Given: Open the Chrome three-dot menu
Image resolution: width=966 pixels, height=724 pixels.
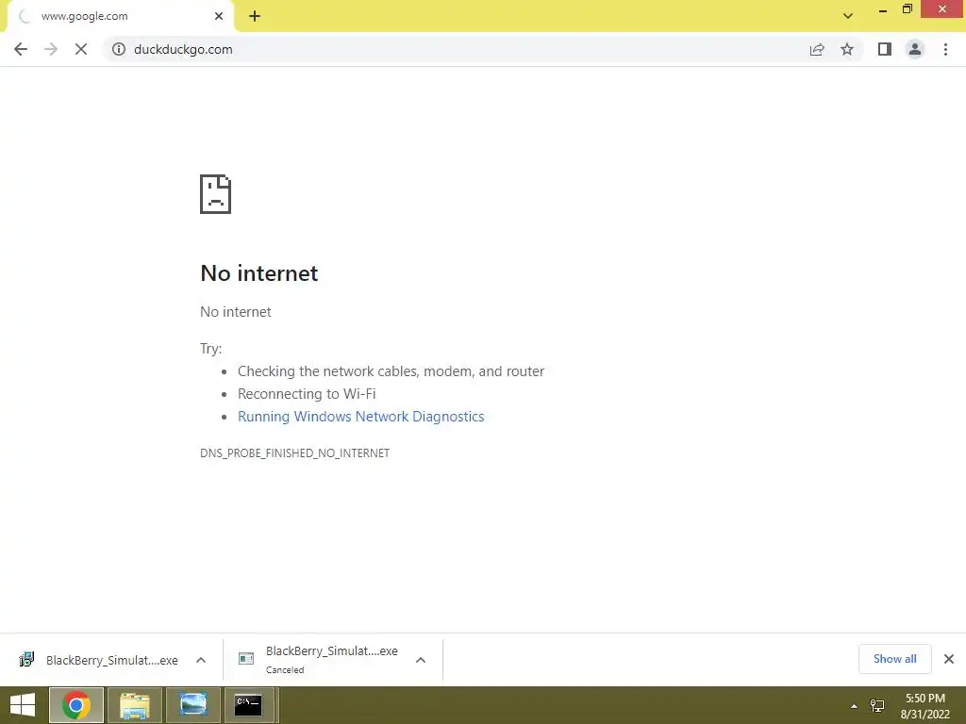Looking at the screenshot, I should point(945,49).
